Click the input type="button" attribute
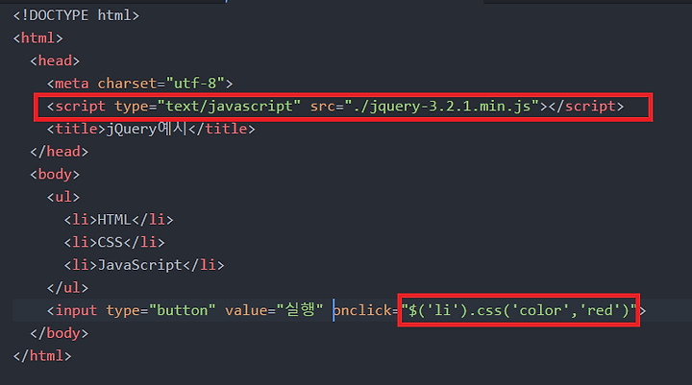The height and width of the screenshot is (385, 692). pos(161,310)
